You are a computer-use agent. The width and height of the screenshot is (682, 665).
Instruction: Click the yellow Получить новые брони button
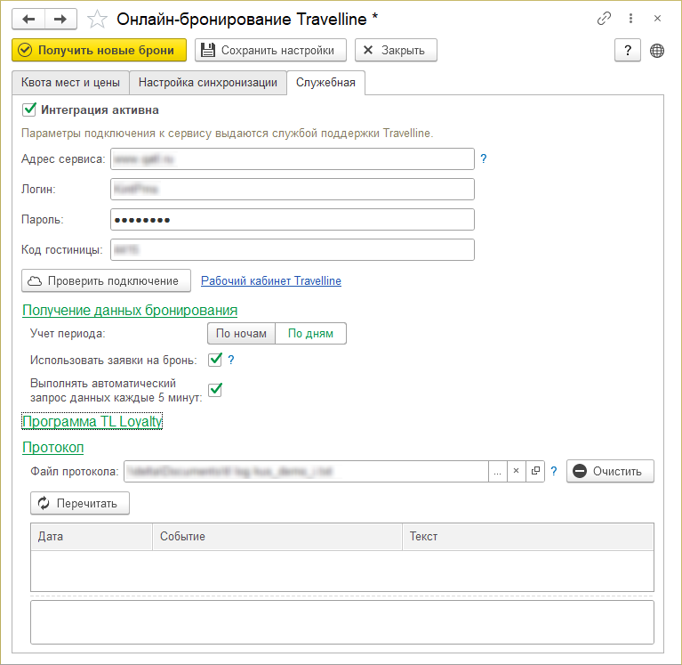[x=100, y=50]
